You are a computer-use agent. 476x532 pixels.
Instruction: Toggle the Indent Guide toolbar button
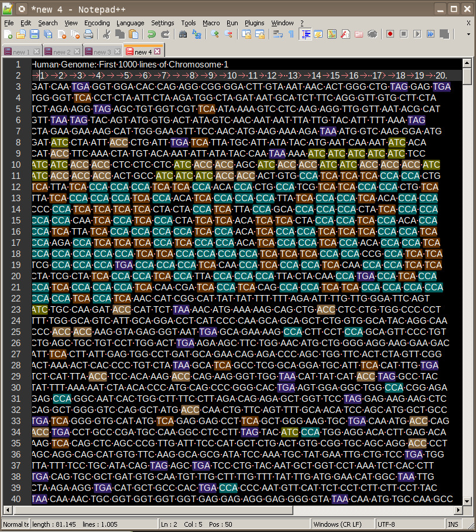pyautogui.click(x=305, y=35)
